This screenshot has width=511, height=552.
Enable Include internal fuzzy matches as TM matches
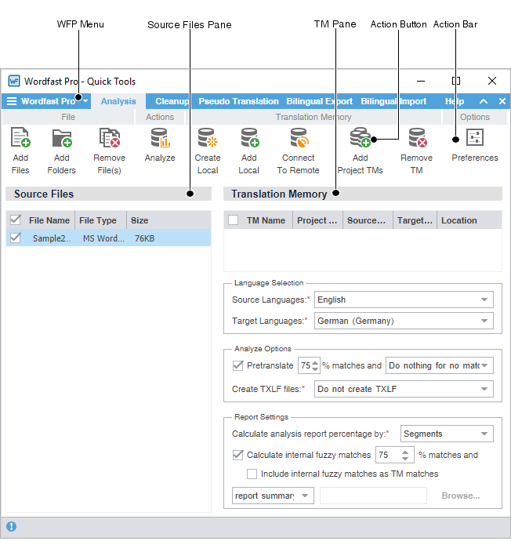[x=252, y=474]
